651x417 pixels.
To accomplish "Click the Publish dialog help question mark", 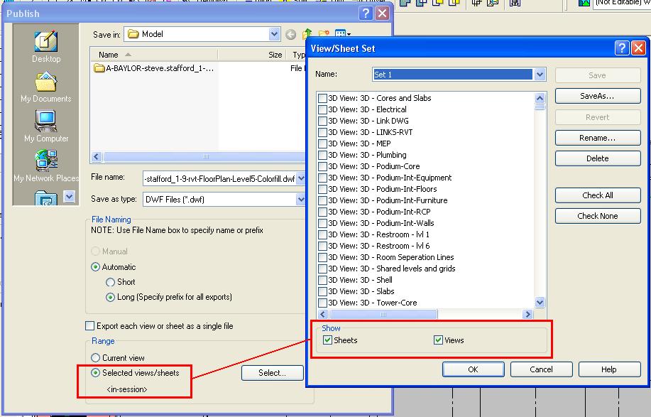I will click(366, 13).
